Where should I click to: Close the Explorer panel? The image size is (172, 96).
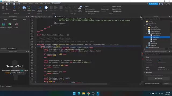tap(171, 17)
